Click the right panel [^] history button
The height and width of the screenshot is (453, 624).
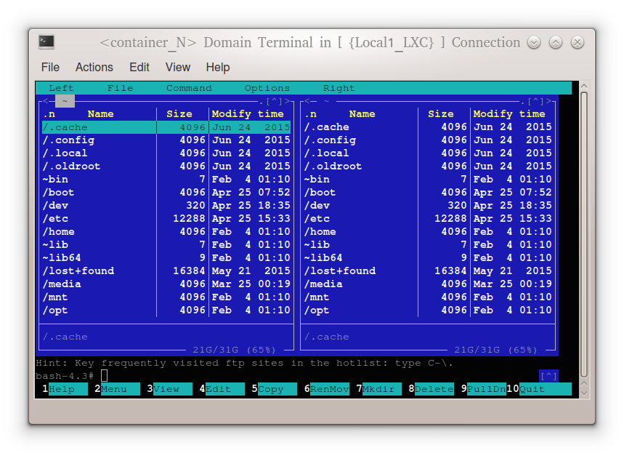(535, 101)
